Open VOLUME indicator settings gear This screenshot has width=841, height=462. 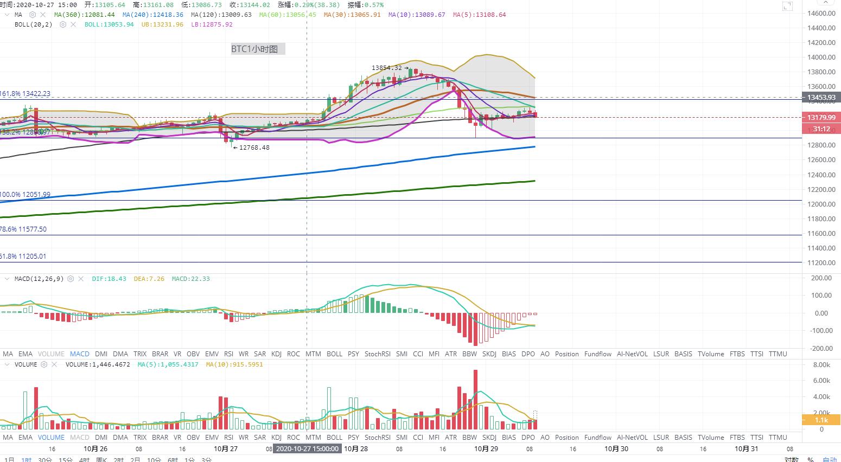pos(44,364)
